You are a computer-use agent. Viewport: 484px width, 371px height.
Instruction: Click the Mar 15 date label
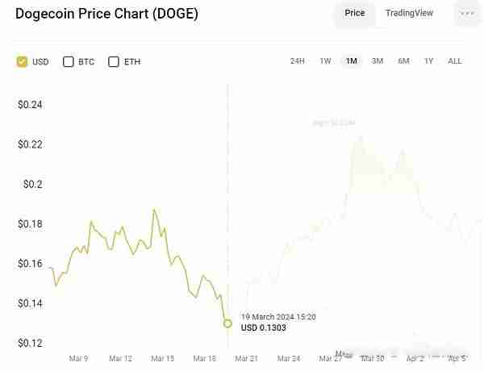[162, 359]
